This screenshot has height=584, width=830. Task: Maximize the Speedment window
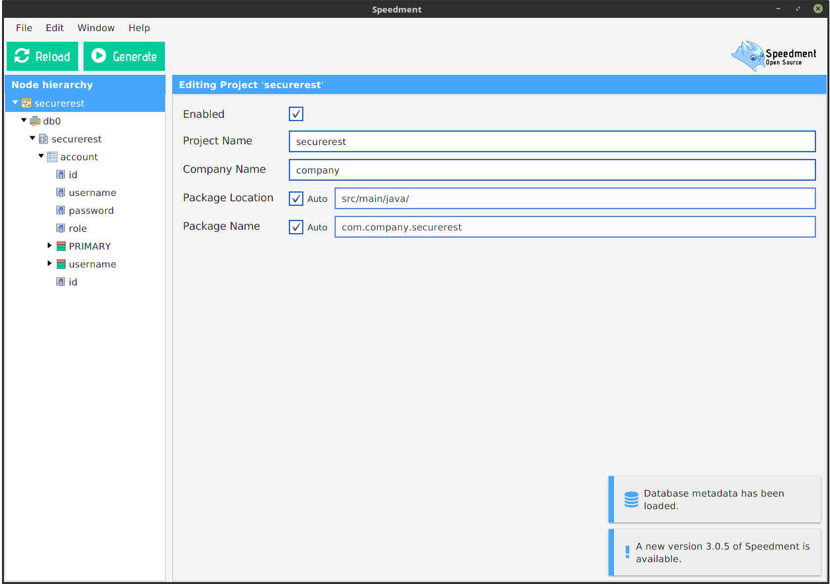pyautogui.click(x=799, y=9)
